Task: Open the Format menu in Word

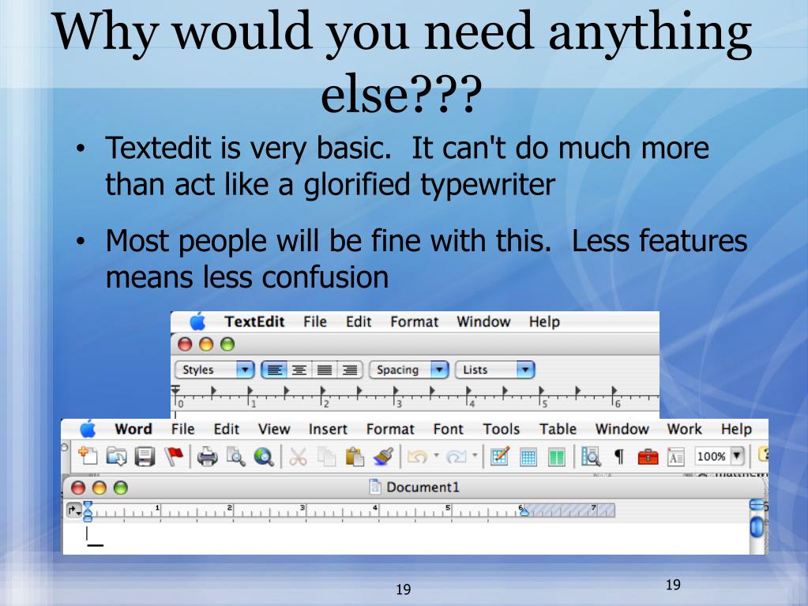Action: coord(390,429)
